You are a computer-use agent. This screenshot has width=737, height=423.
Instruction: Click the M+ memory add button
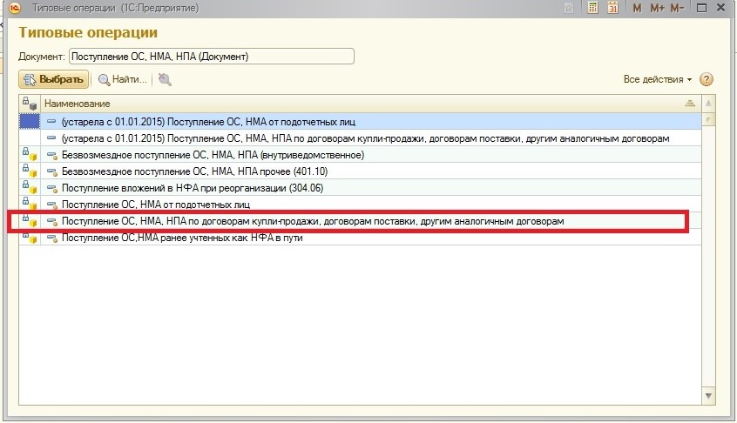coord(657,8)
